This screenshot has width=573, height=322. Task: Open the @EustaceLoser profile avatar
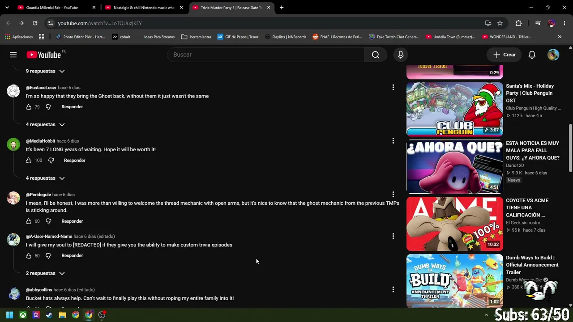tap(13, 91)
